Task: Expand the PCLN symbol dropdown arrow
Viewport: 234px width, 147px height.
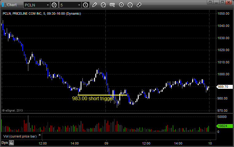Action: click(x=48, y=5)
